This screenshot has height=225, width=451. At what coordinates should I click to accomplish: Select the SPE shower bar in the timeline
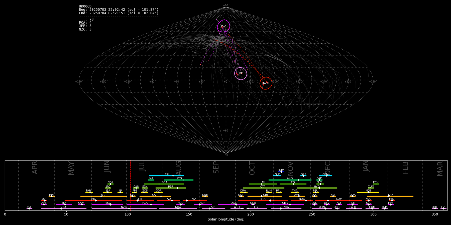[x=213, y=208]
